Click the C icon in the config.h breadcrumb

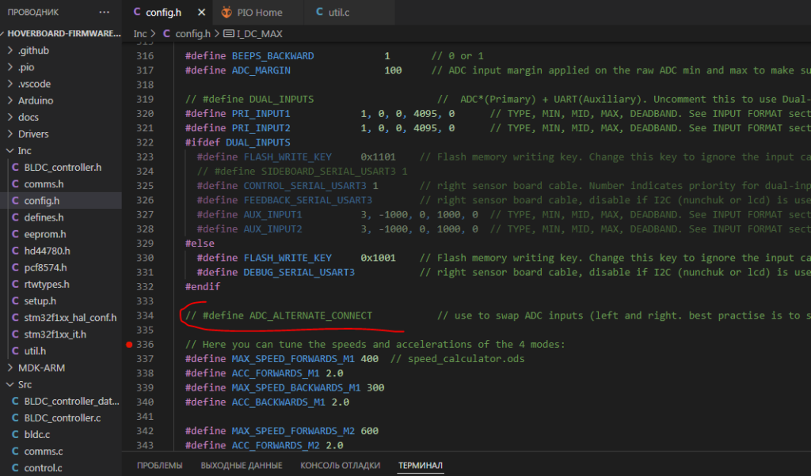tap(166, 34)
